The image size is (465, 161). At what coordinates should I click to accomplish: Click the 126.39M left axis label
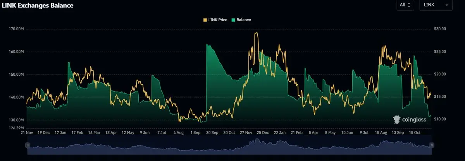click(16, 128)
